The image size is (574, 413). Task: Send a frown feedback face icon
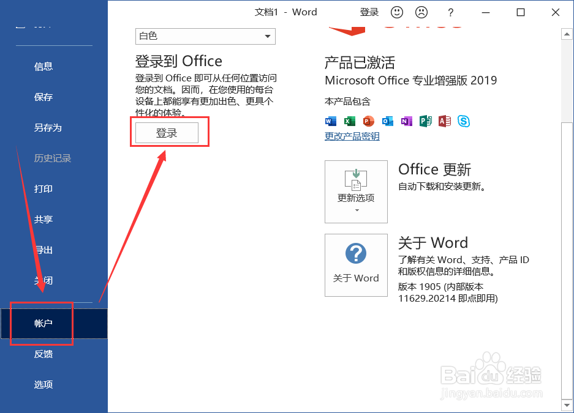tap(421, 12)
